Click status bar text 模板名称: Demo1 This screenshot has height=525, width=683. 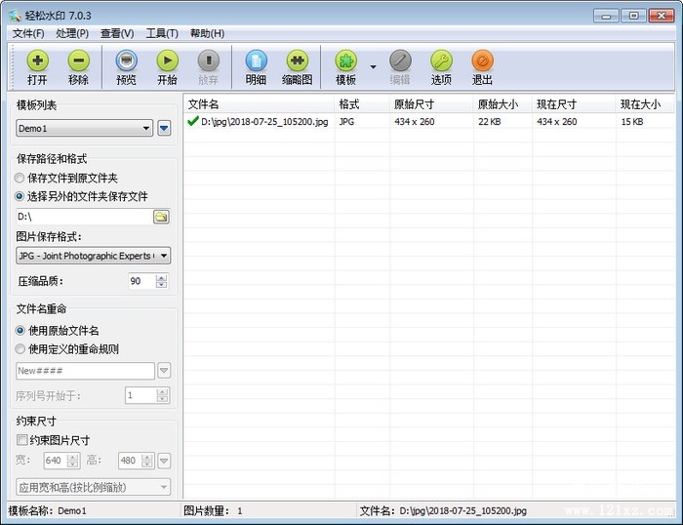click(x=48, y=510)
